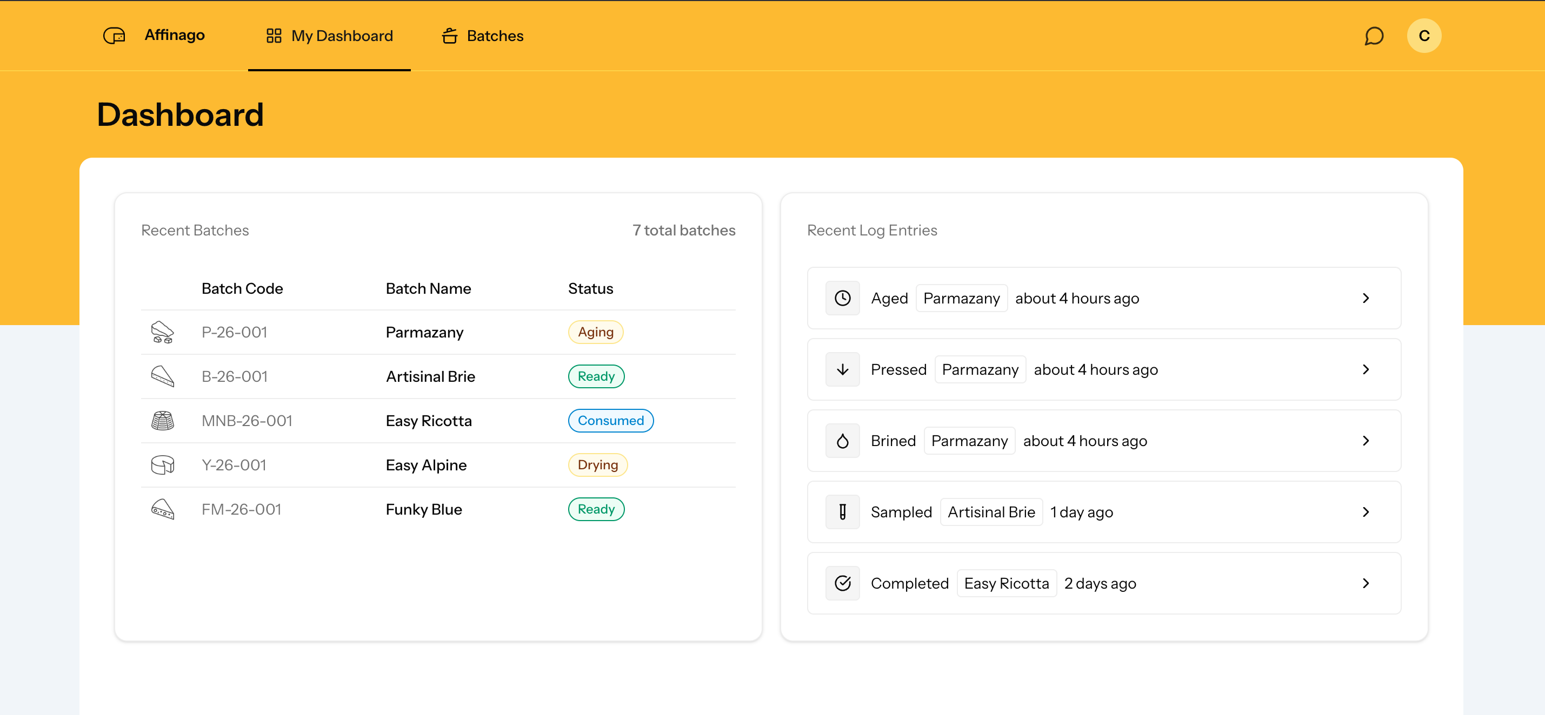
Task: Switch to the Batches tab
Action: 482,35
